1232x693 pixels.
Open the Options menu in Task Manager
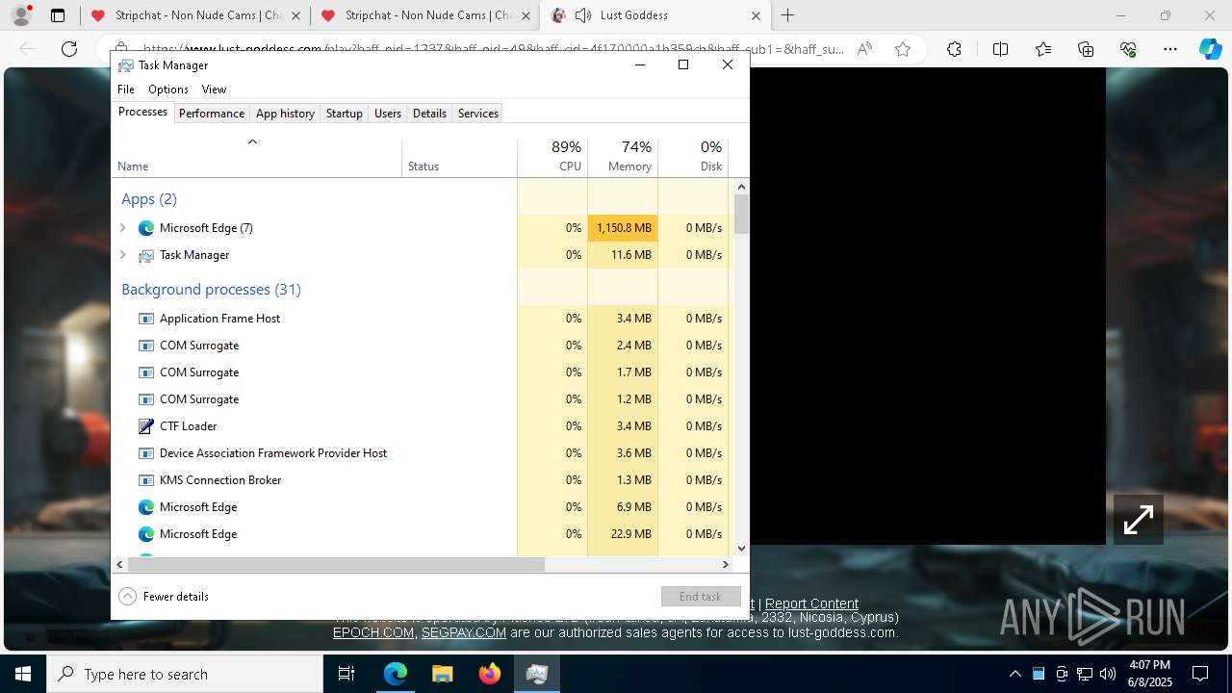(x=168, y=89)
